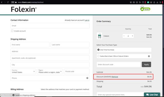Decrease Folexin quantity with minus
Screen dimensions: 164x97
(124, 36)
